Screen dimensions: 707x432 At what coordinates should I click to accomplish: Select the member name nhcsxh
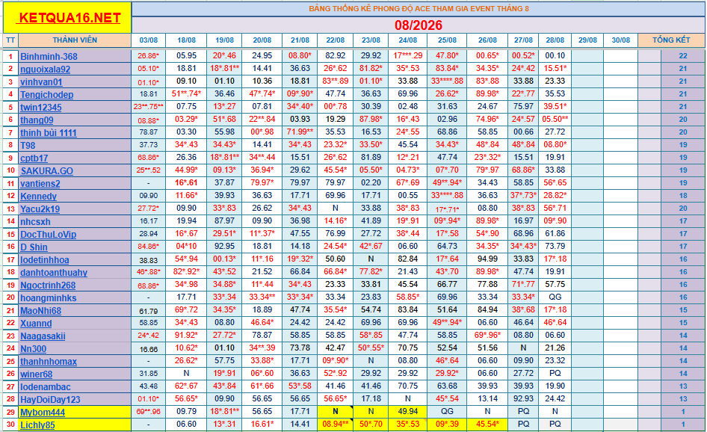click(x=35, y=221)
